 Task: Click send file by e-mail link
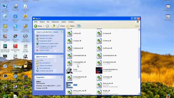click(x=48, y=47)
